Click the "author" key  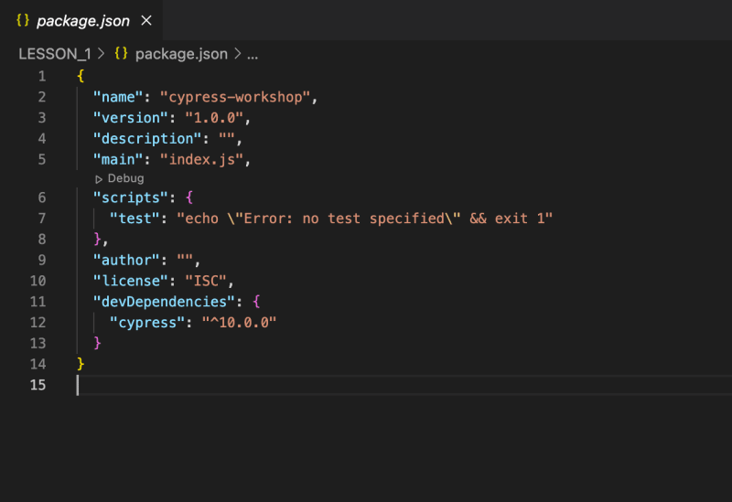[x=126, y=260]
